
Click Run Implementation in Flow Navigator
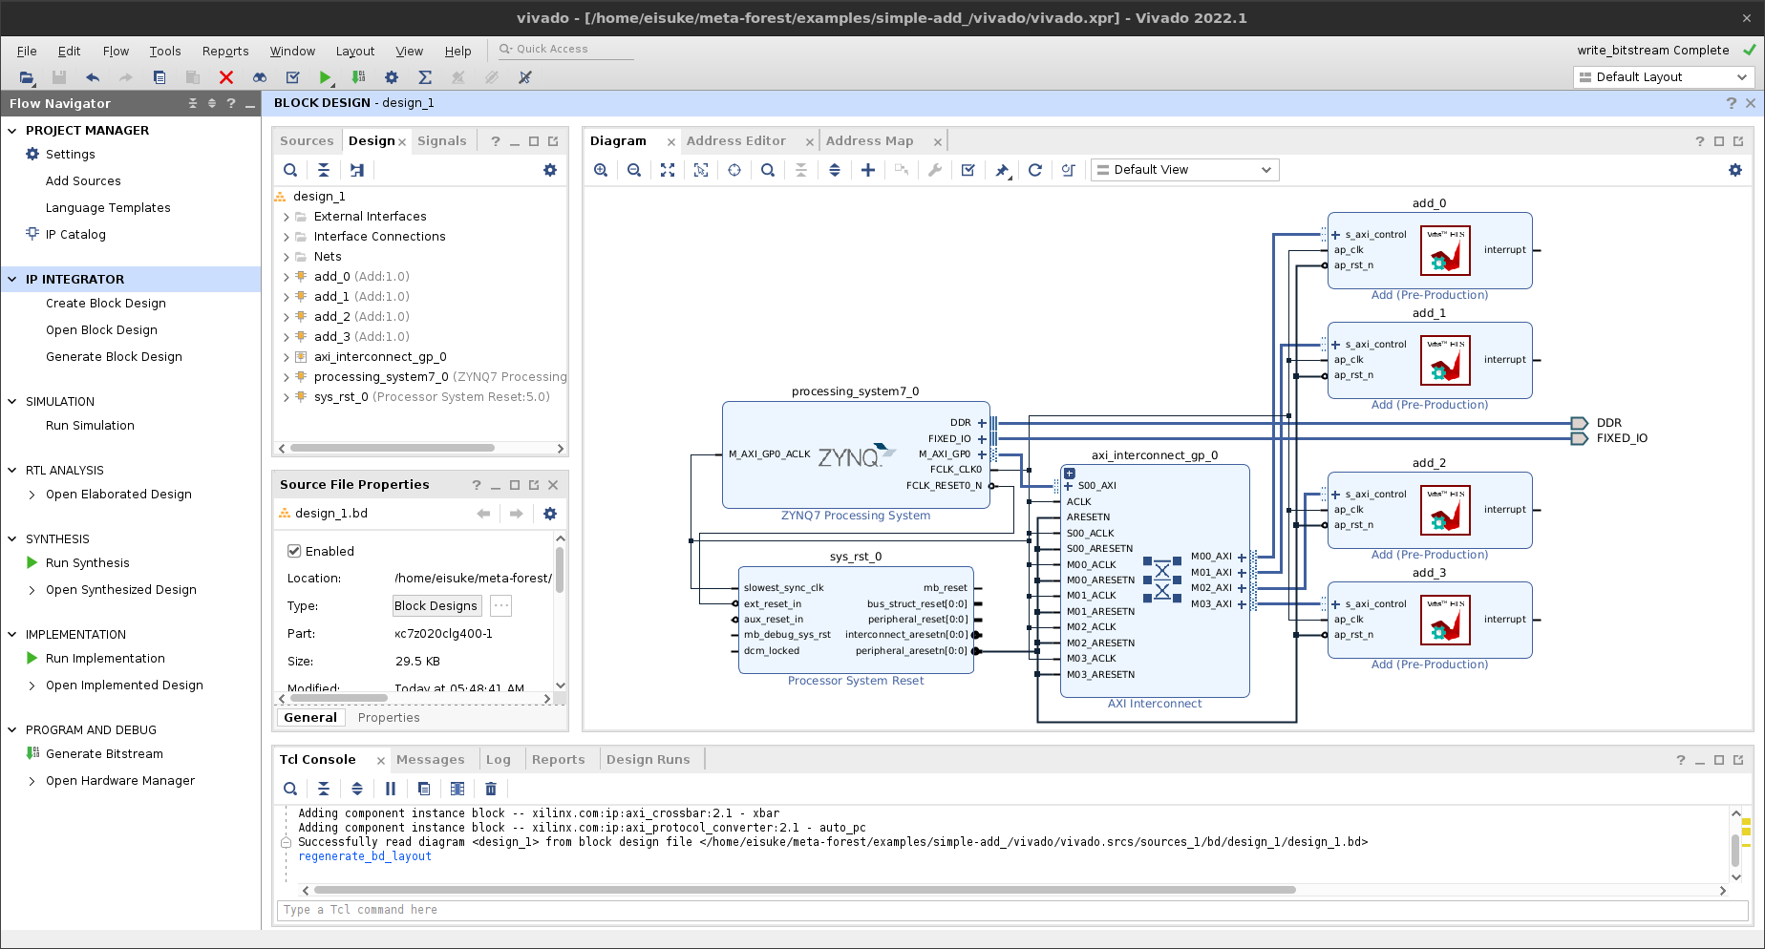point(105,659)
